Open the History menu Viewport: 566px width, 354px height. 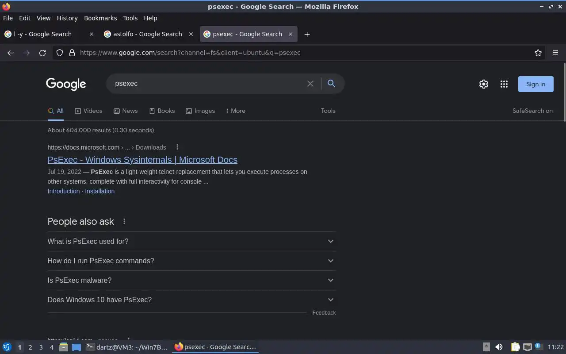tap(67, 18)
